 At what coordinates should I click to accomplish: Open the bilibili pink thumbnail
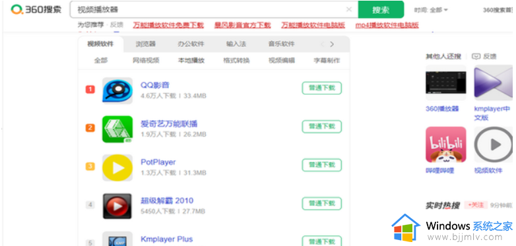click(446, 144)
